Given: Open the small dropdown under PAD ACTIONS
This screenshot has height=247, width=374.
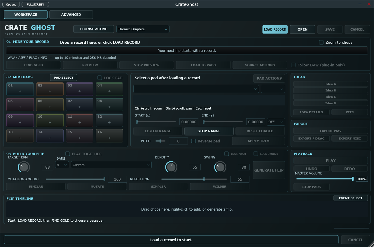Looking at the screenshot, I should [273, 89].
